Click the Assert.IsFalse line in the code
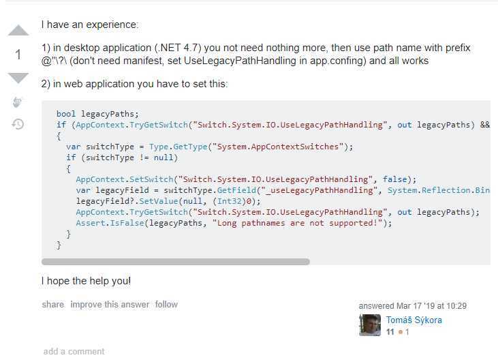 pyautogui.click(x=234, y=223)
